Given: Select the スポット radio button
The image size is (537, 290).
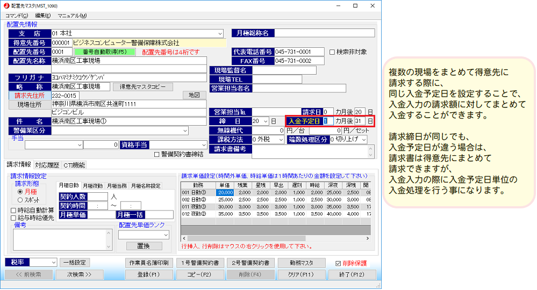Looking at the screenshot, I should tap(20, 200).
